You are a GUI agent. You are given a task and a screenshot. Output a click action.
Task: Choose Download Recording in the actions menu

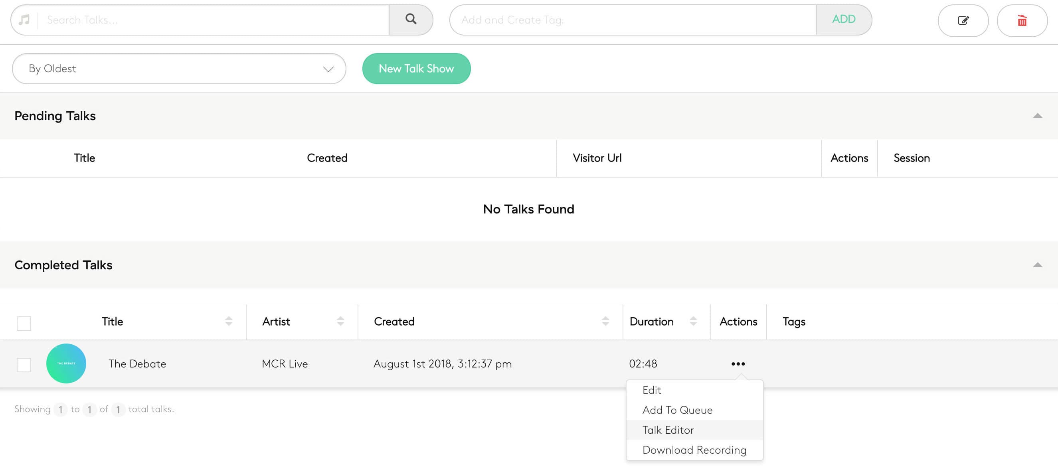694,450
